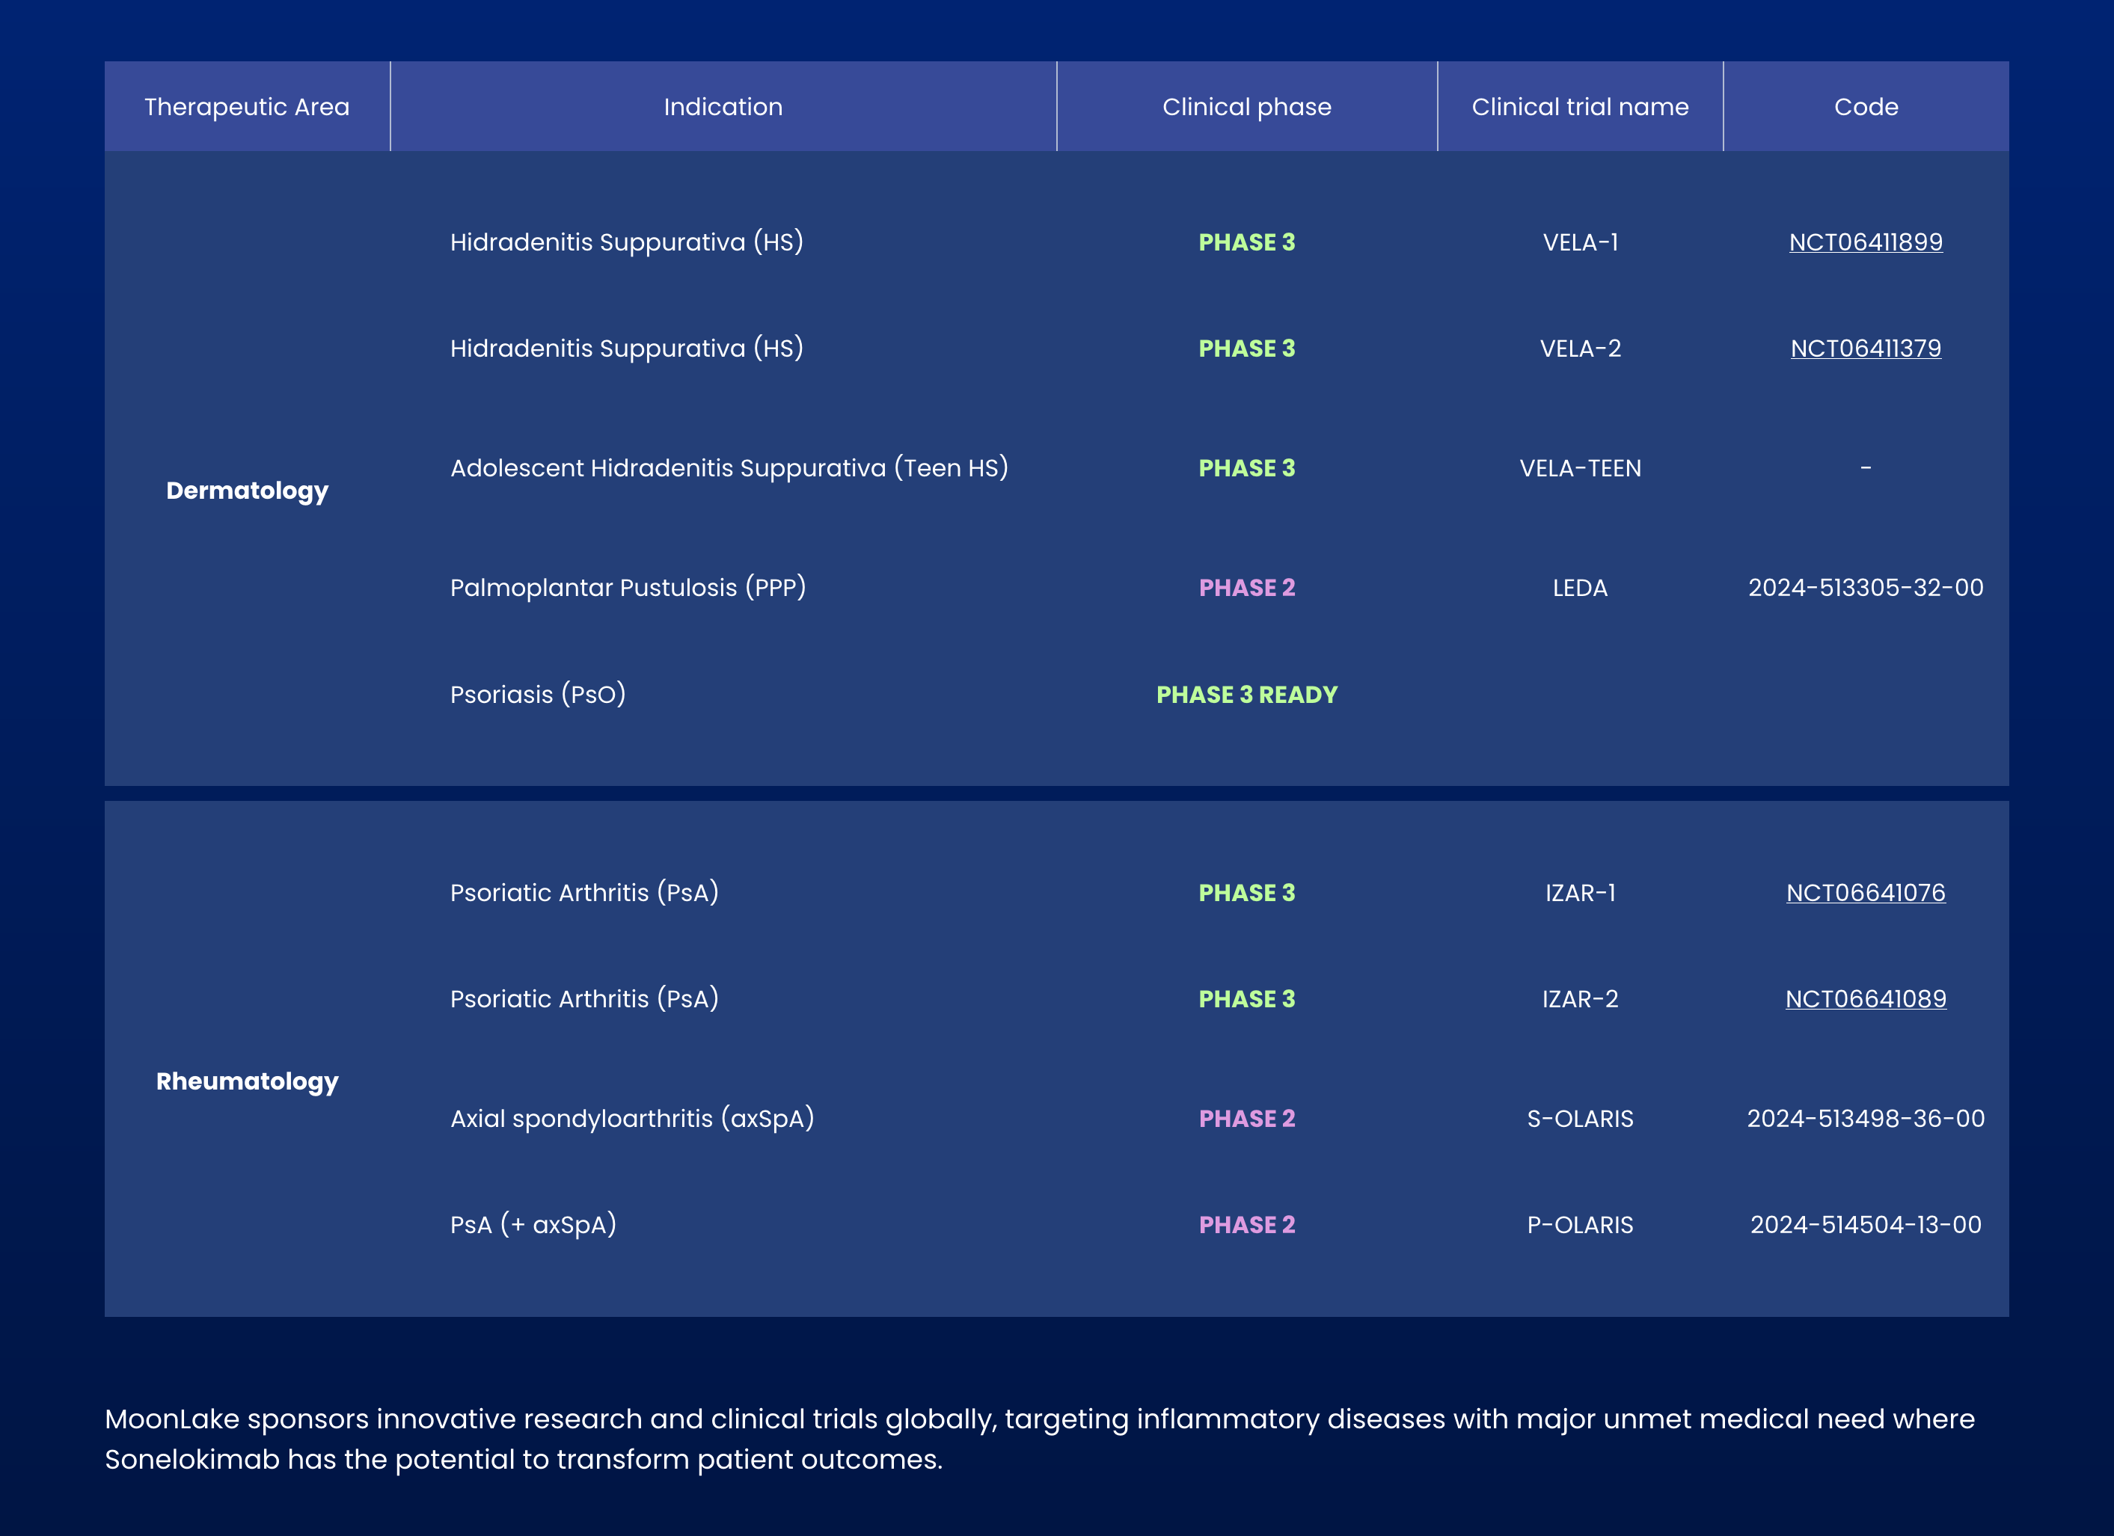Select the Code column header
Screen dimensions: 2114x1536
coord(1865,106)
